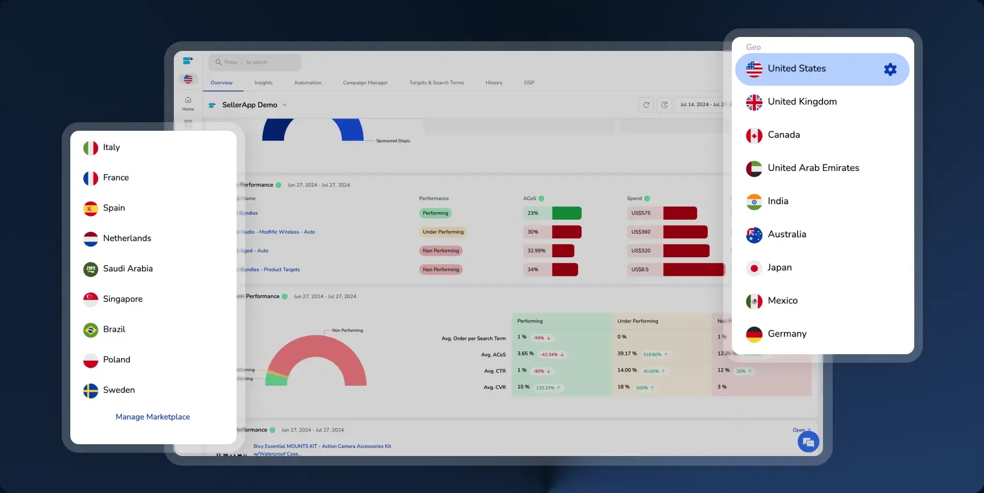Screen dimensions: 984x493
Task: Switch to the Overview tab
Action: [222, 83]
